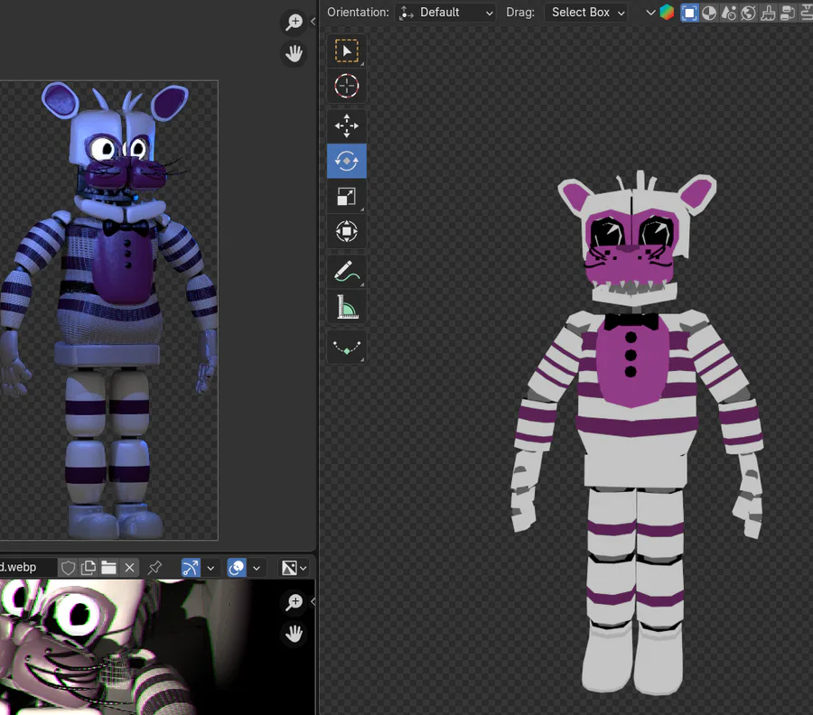Click the zoom magnifier in upper image editor
The height and width of the screenshot is (715, 813).
294,23
